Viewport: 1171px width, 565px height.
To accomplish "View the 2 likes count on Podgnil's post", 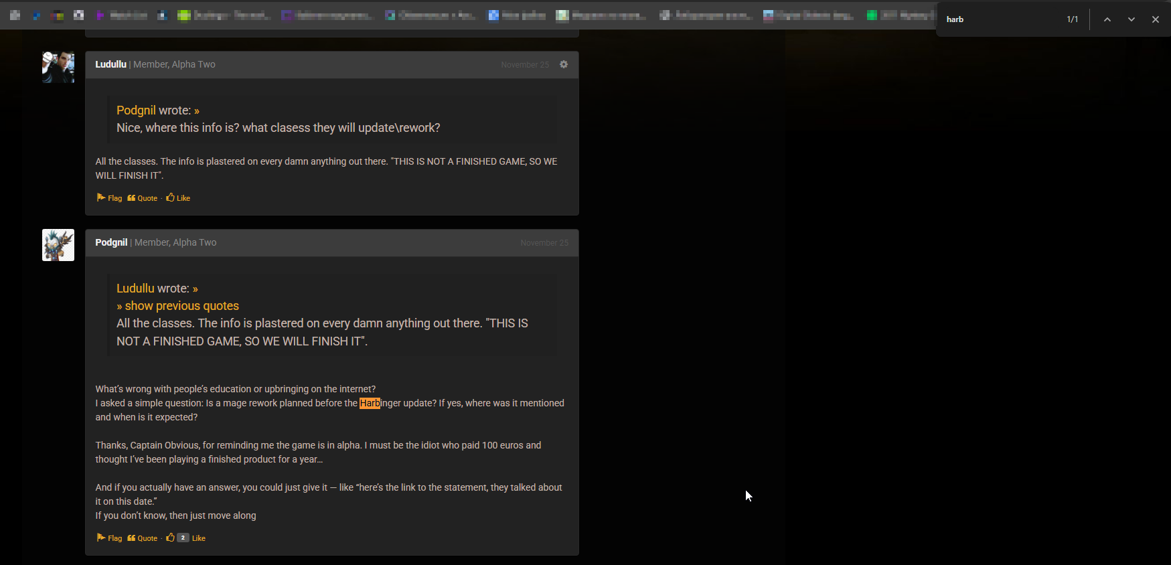I will point(183,538).
